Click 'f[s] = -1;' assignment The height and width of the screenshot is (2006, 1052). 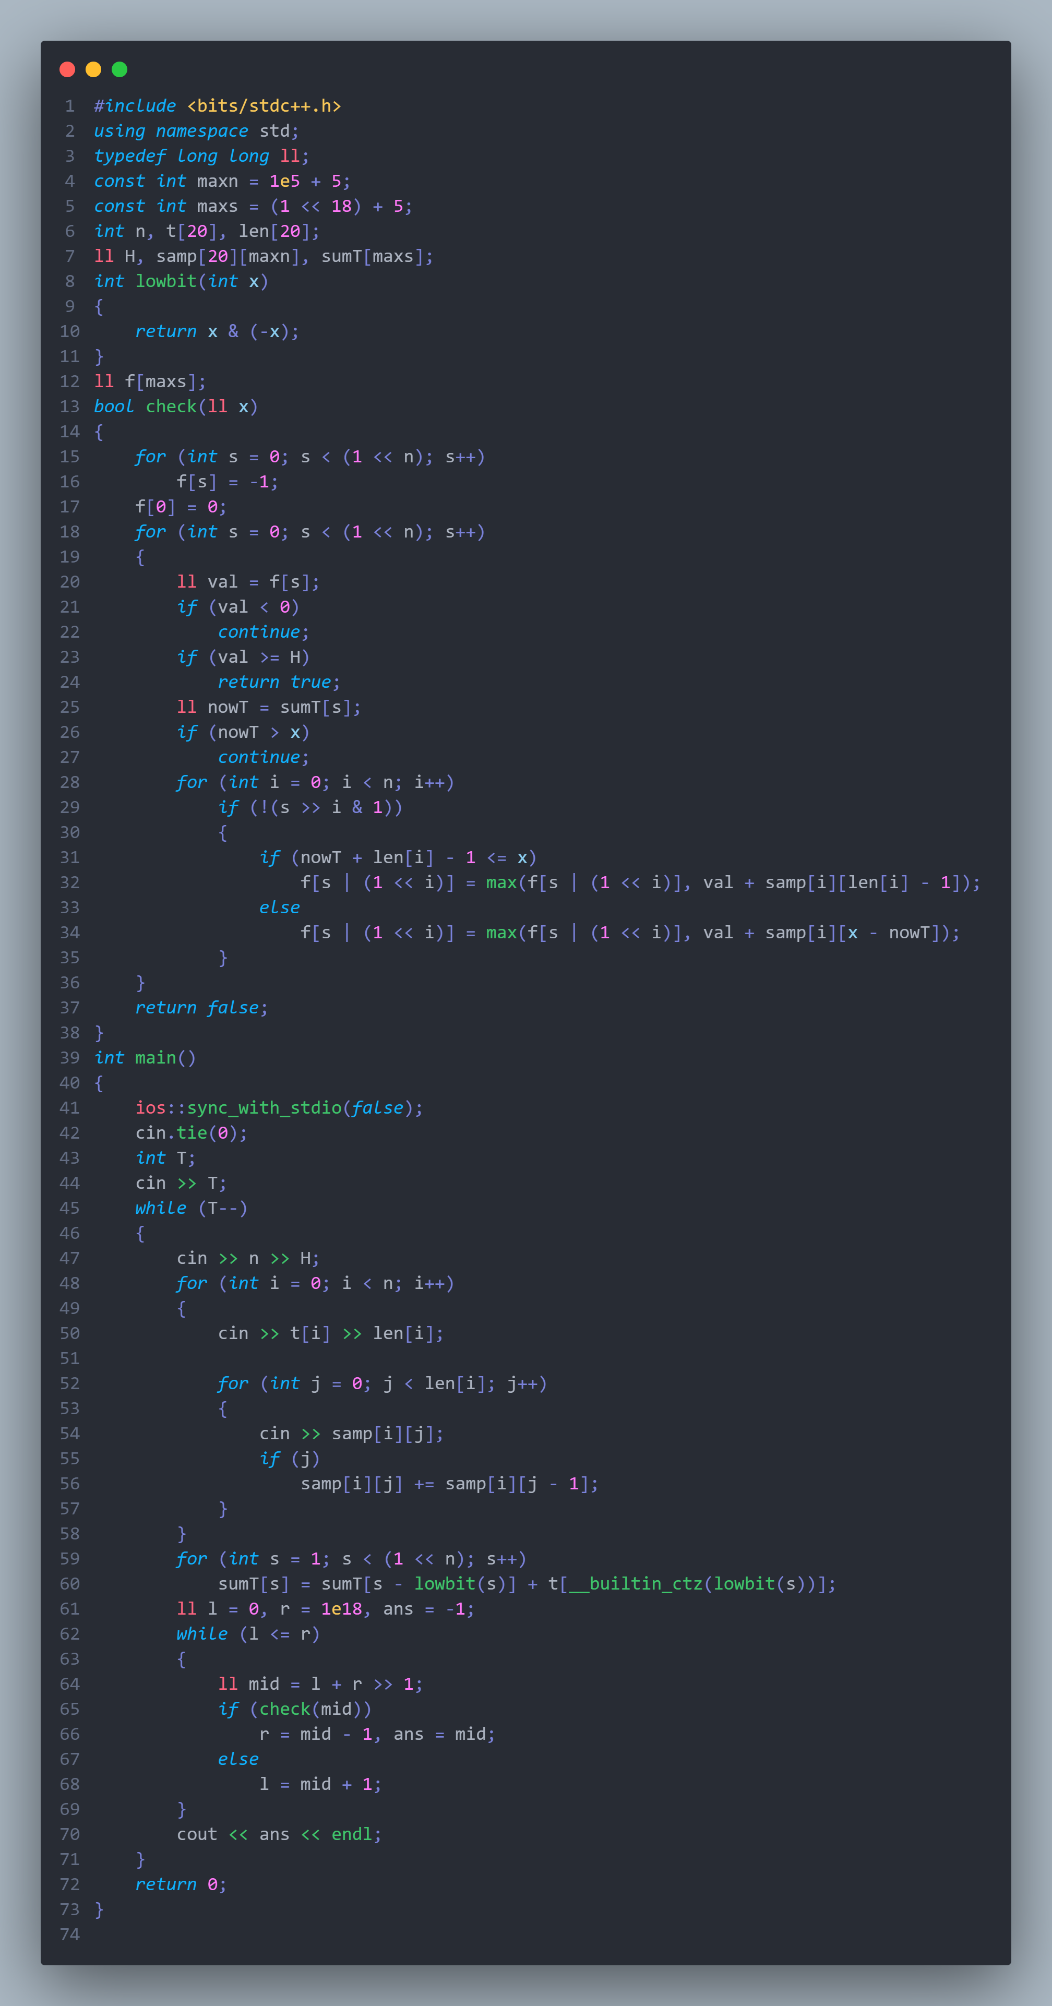[228, 481]
